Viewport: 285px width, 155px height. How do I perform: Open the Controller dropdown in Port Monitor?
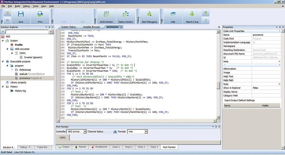pos(85,132)
